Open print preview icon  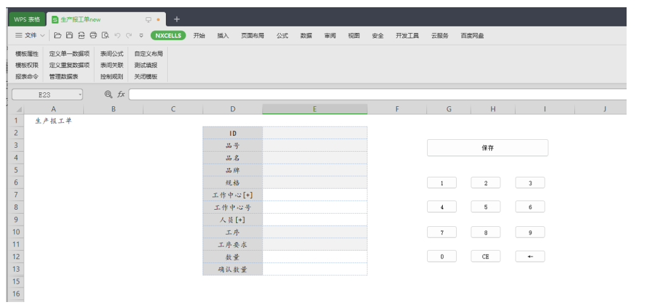[105, 36]
